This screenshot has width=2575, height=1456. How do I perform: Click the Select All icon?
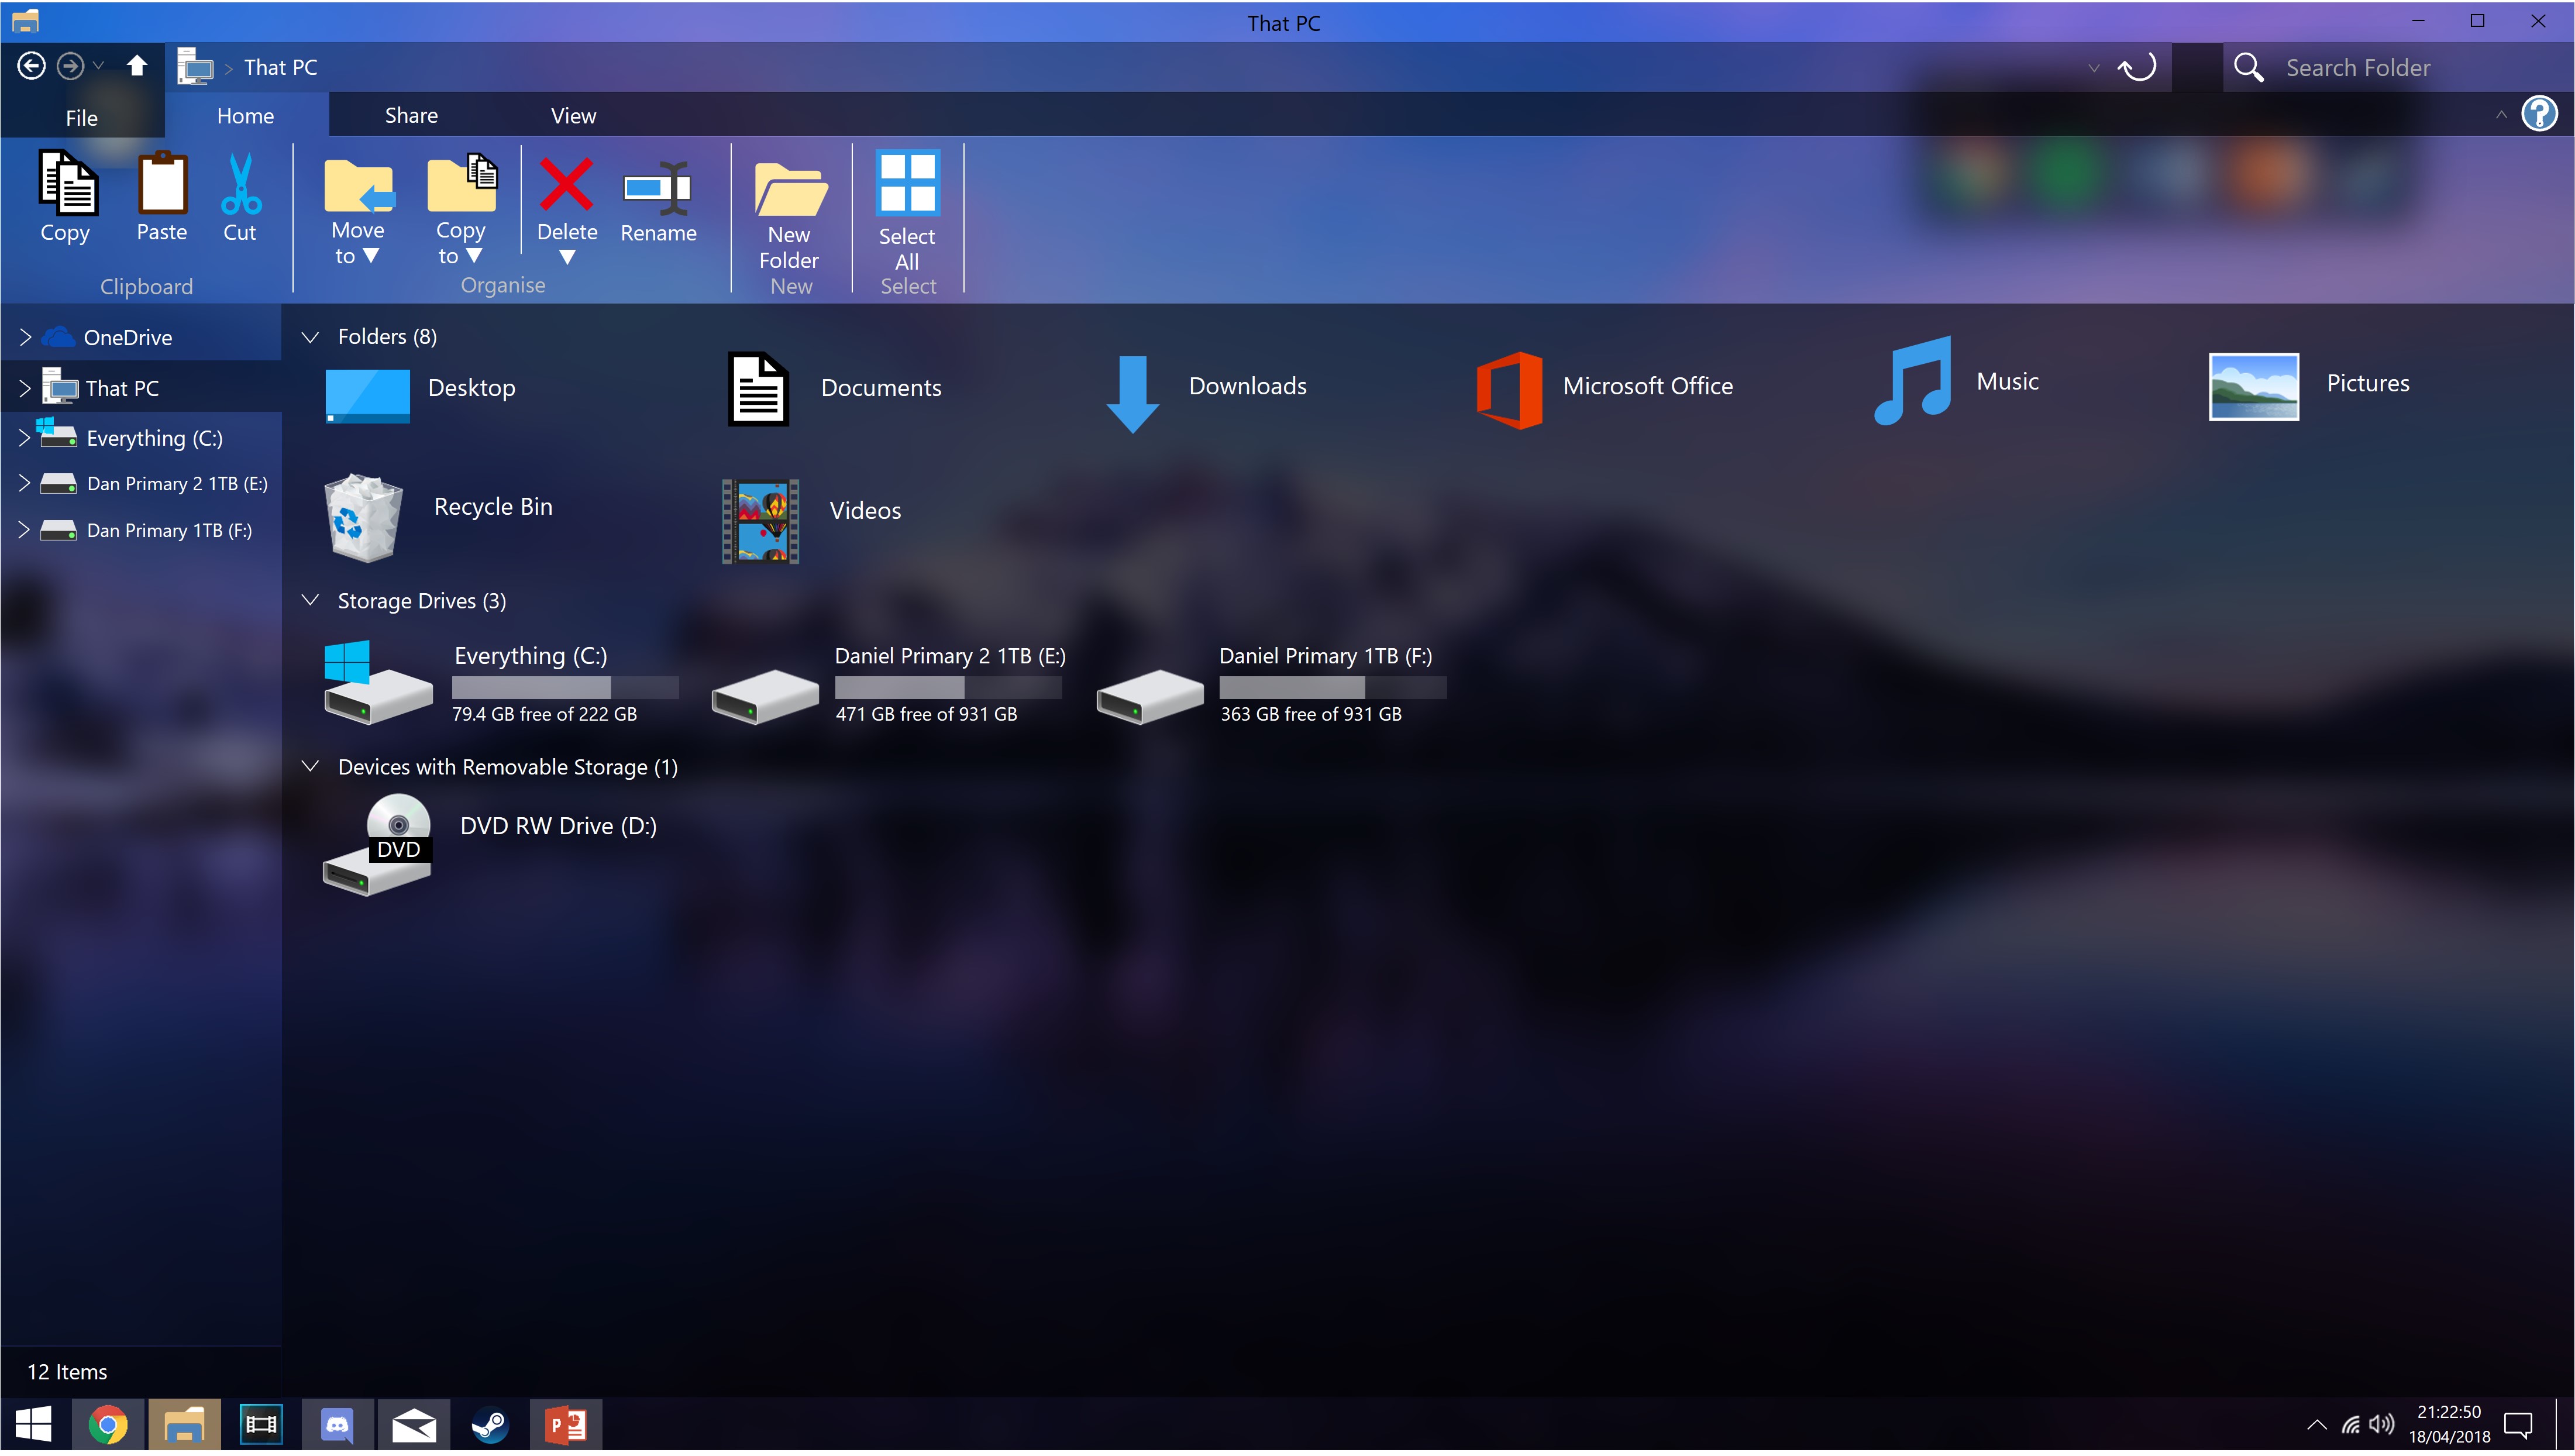tap(907, 183)
